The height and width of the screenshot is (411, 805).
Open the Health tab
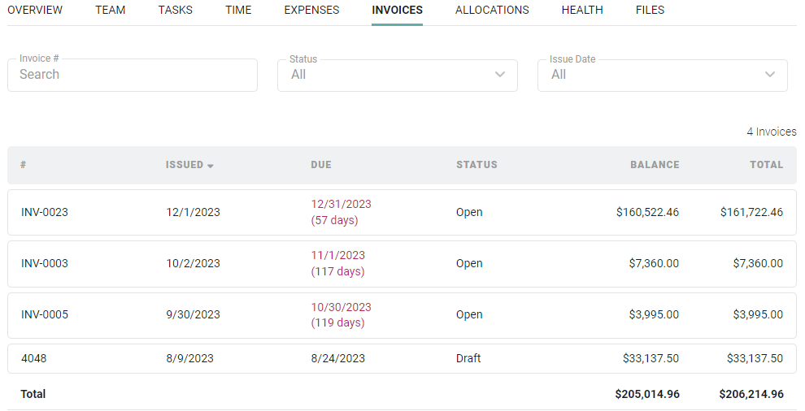[582, 10]
